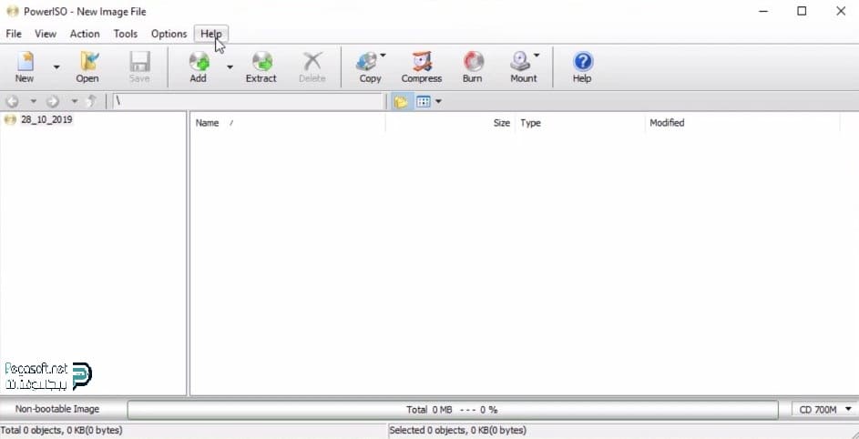Click the path address field

248,101
